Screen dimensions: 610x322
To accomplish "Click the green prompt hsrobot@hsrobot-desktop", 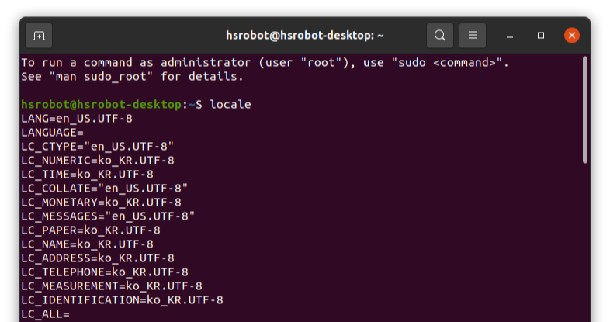I will 101,104.
